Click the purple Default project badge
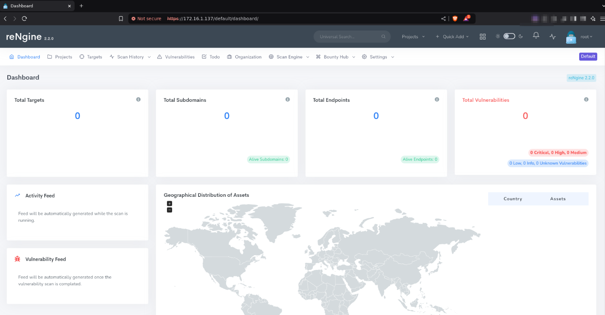This screenshot has width=605, height=315. click(588, 56)
